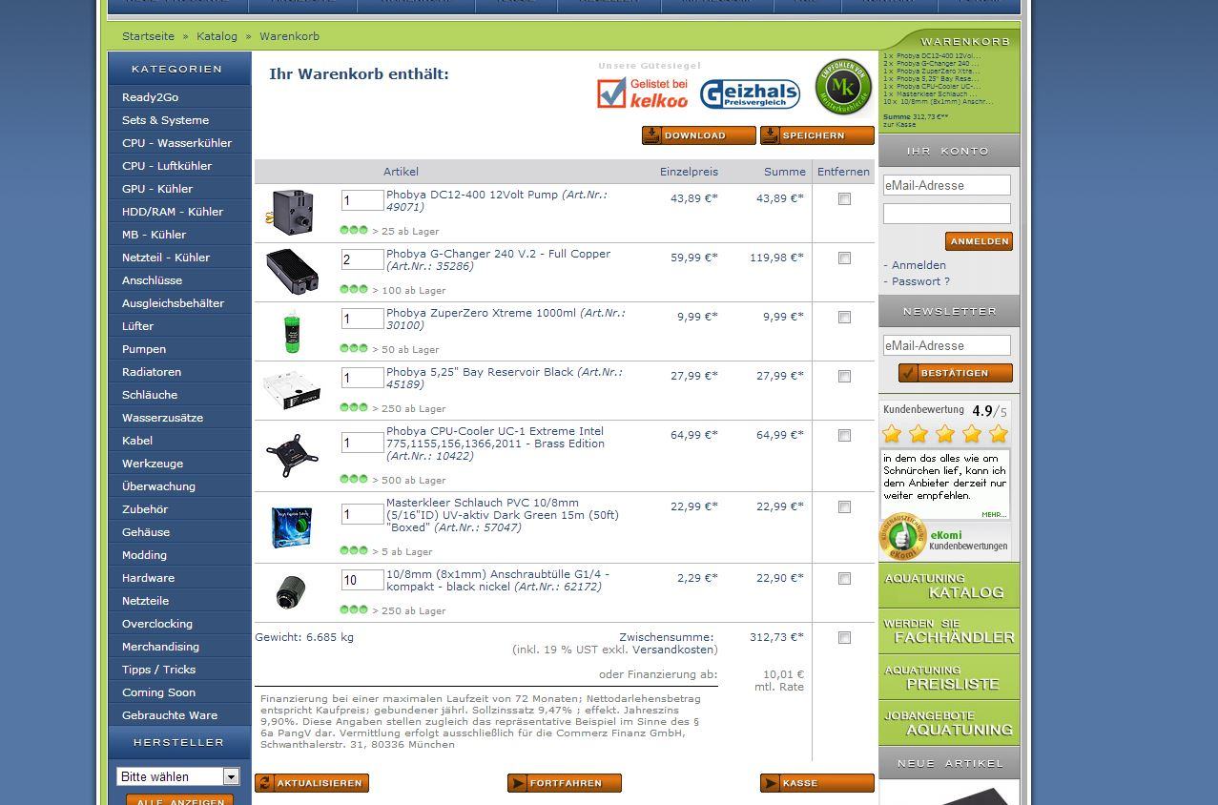Edit quantity field showing 10 for Anschraubtülle
This screenshot has width=1218, height=805.
362,580
